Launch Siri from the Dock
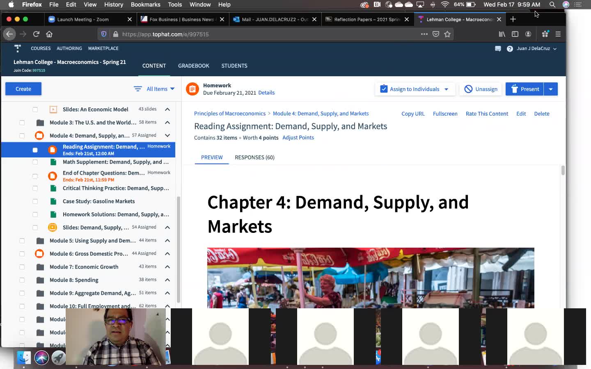The image size is (591, 369). 41,358
